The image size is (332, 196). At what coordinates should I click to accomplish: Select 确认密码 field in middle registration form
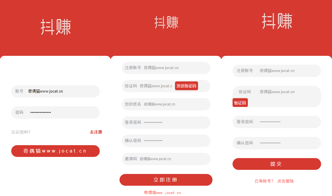point(166,140)
